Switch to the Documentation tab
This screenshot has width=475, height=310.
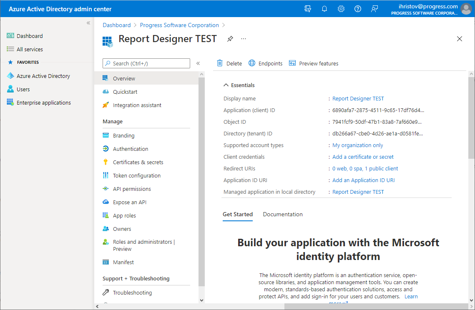click(x=283, y=214)
